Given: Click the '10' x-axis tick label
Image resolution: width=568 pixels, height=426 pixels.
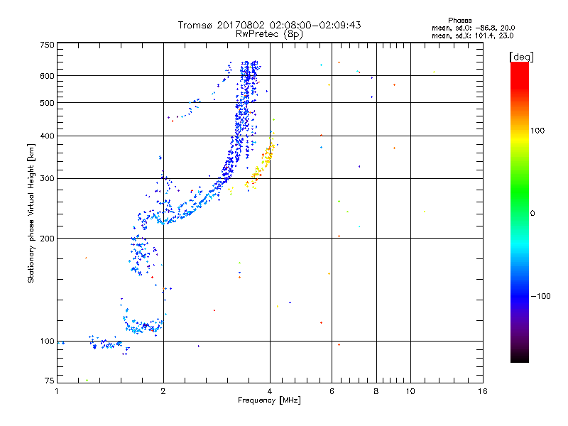Looking at the screenshot, I should tap(410, 391).
